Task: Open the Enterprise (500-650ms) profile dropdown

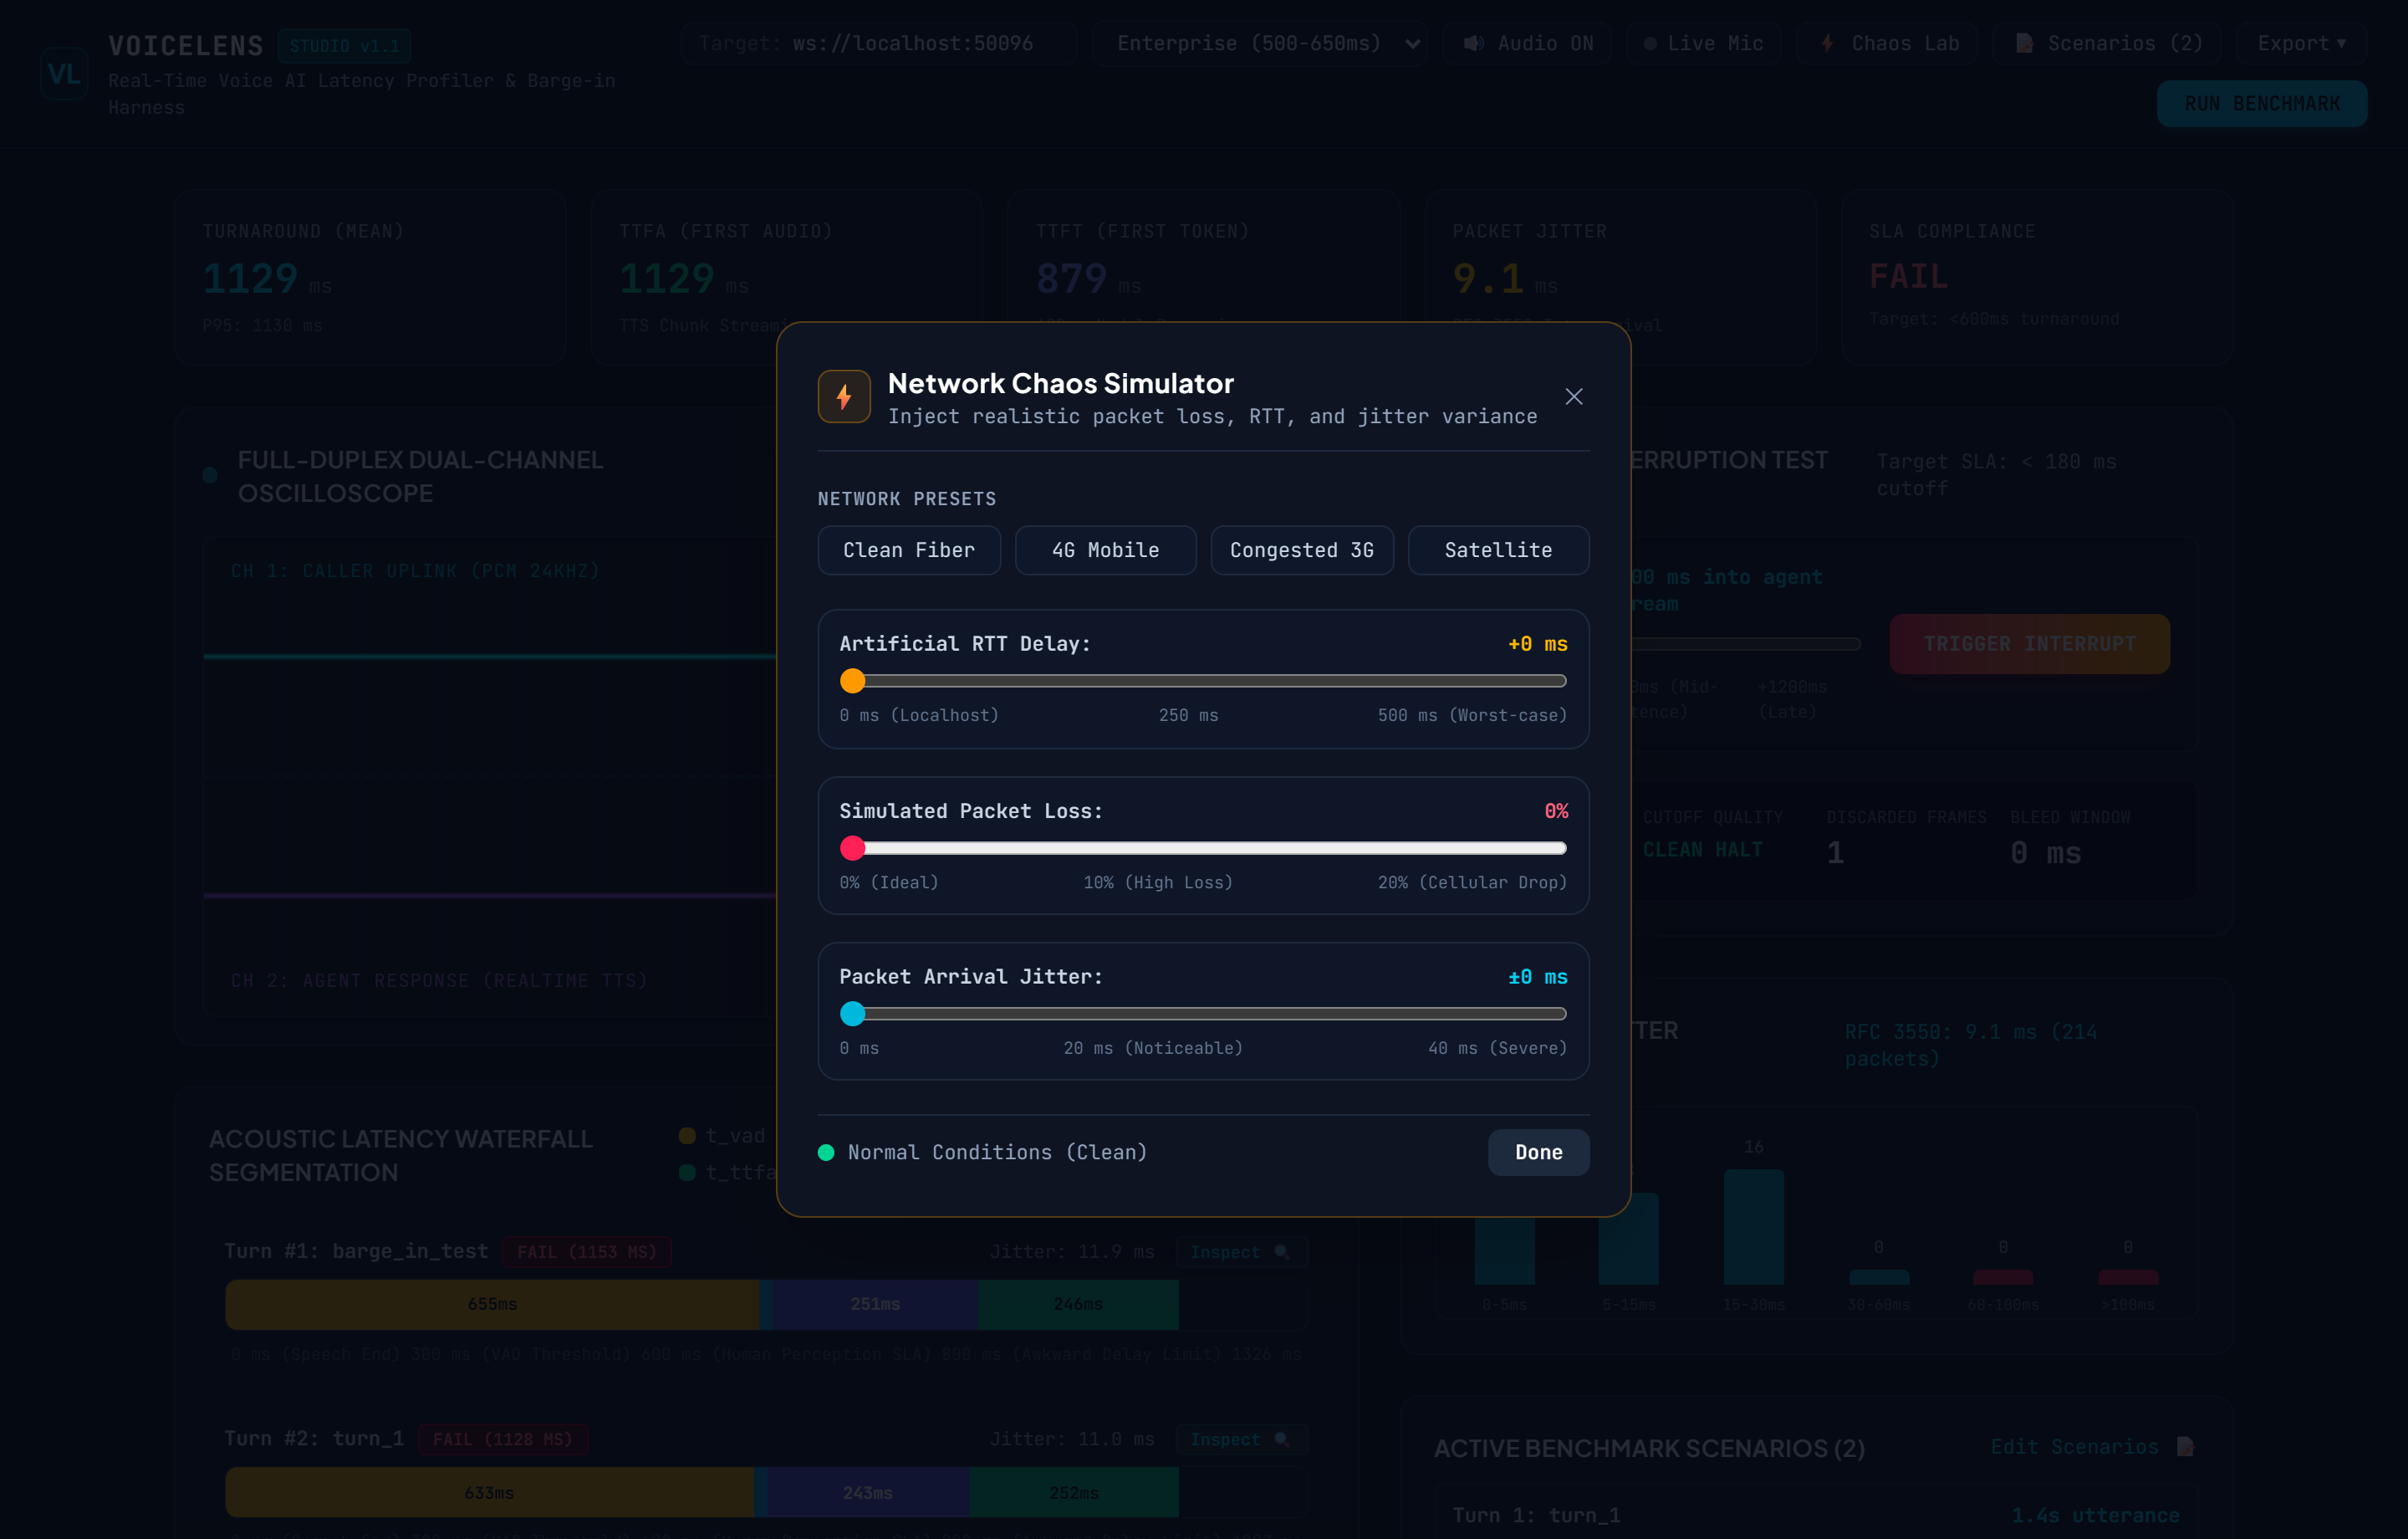Action: click(1262, 43)
